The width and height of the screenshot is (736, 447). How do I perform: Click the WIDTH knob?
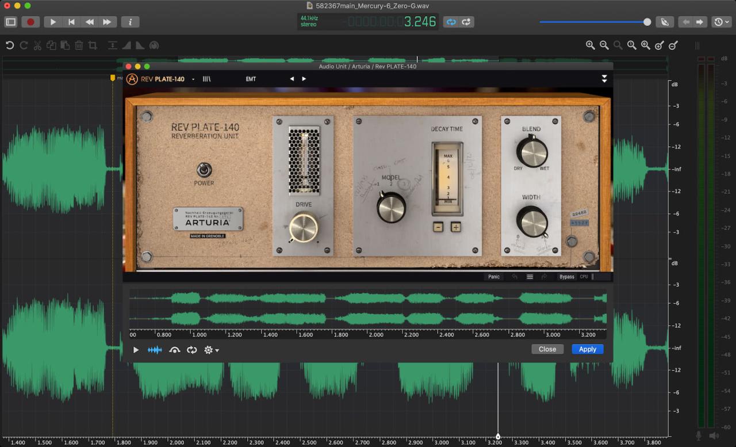pos(532,221)
